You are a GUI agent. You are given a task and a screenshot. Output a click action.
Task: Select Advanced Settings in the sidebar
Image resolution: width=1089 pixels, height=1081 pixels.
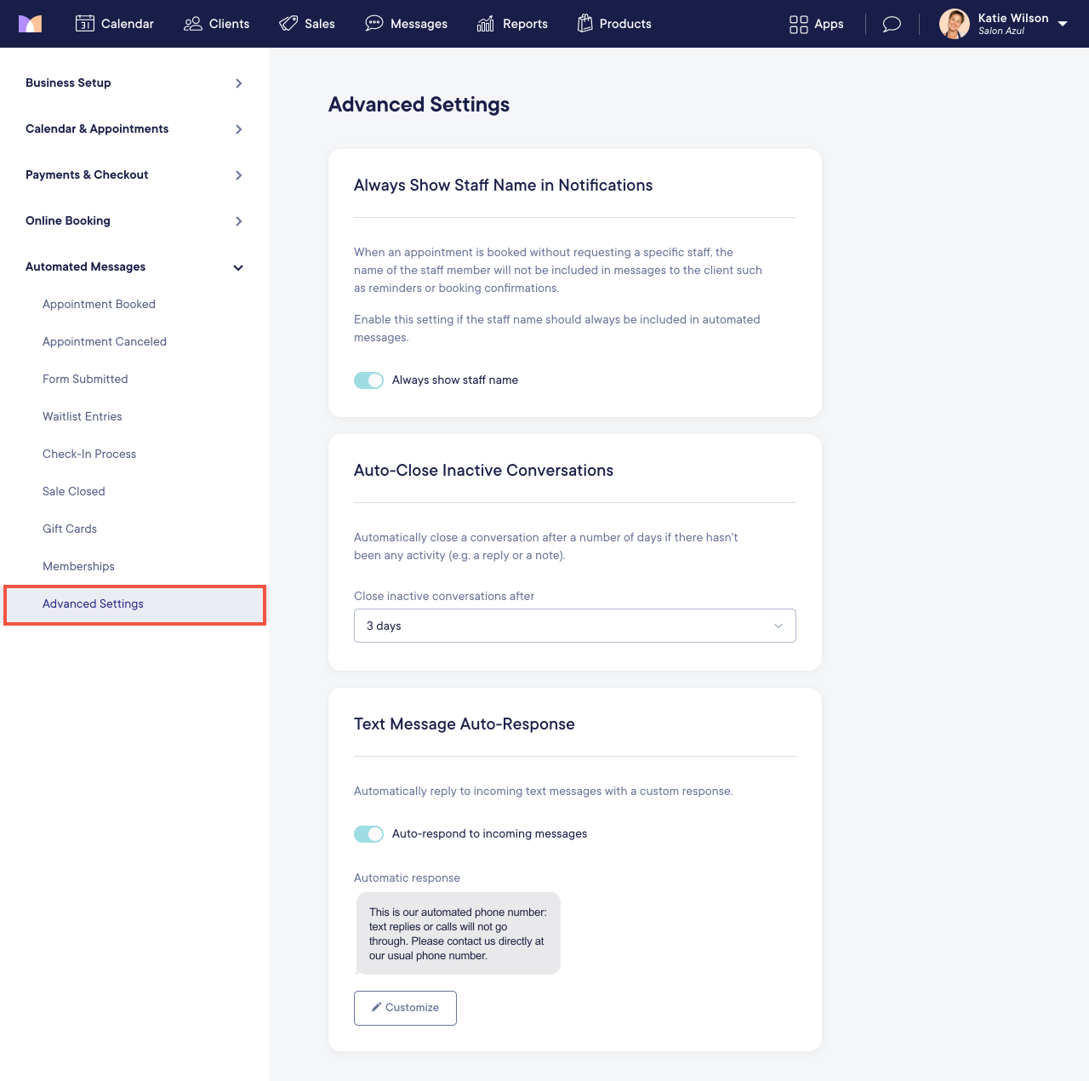point(93,604)
